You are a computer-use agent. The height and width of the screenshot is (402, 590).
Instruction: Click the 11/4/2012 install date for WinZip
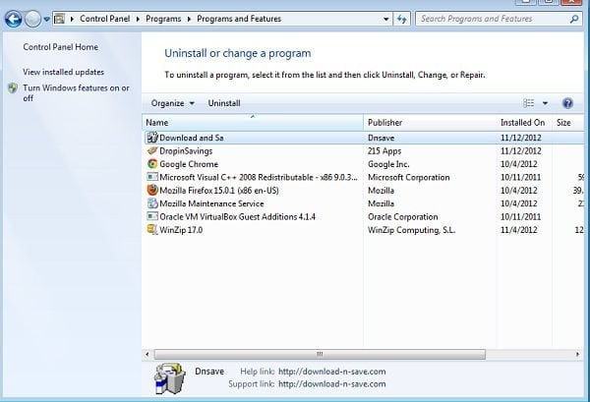pyautogui.click(x=518, y=230)
